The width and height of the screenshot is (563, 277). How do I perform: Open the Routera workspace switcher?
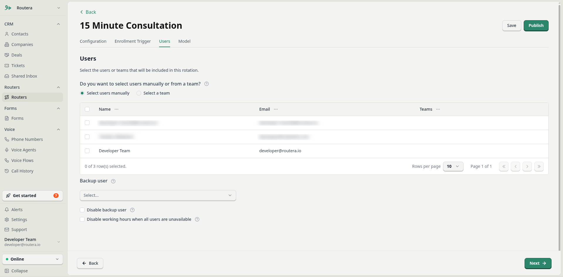click(33, 8)
